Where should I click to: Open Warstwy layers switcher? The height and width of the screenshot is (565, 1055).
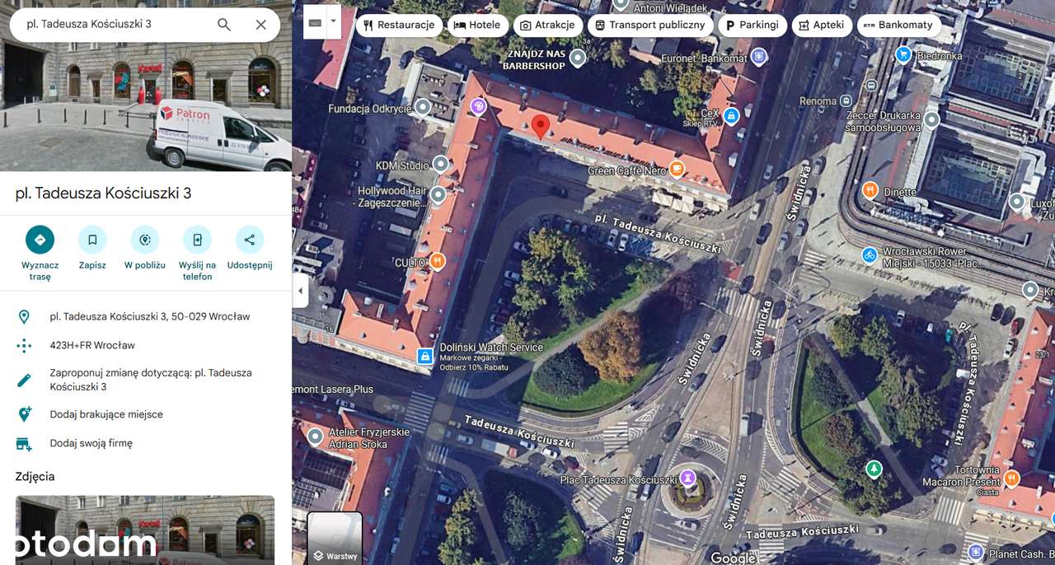[x=335, y=539]
